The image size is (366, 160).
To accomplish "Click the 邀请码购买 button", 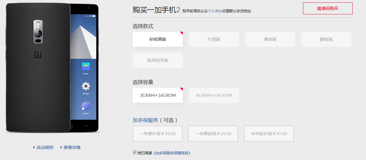I will (328, 8).
